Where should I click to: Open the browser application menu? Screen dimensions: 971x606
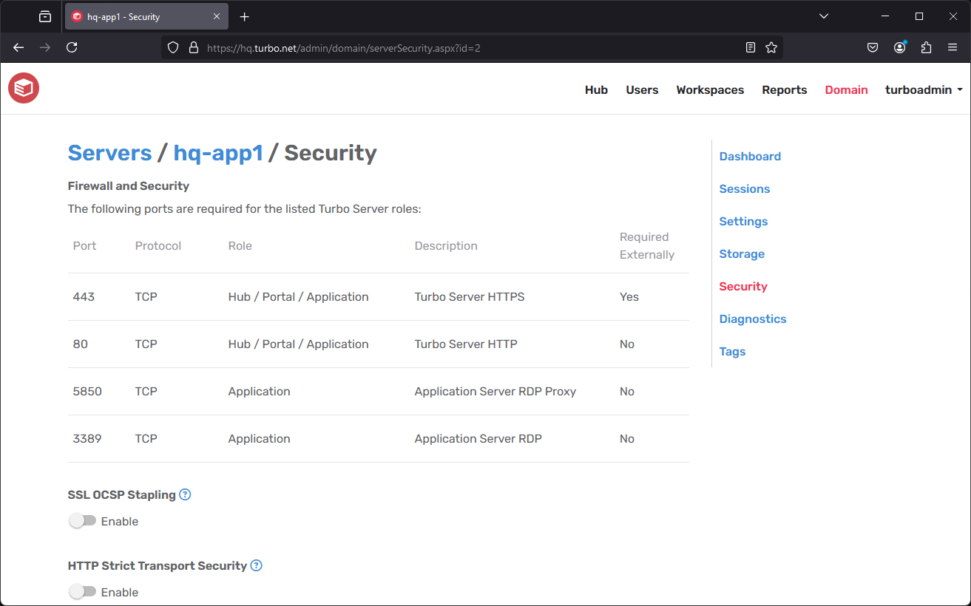(x=953, y=47)
